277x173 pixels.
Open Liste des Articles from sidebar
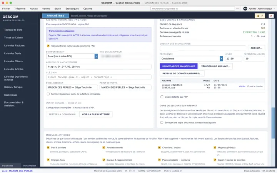click(x=14, y=69)
